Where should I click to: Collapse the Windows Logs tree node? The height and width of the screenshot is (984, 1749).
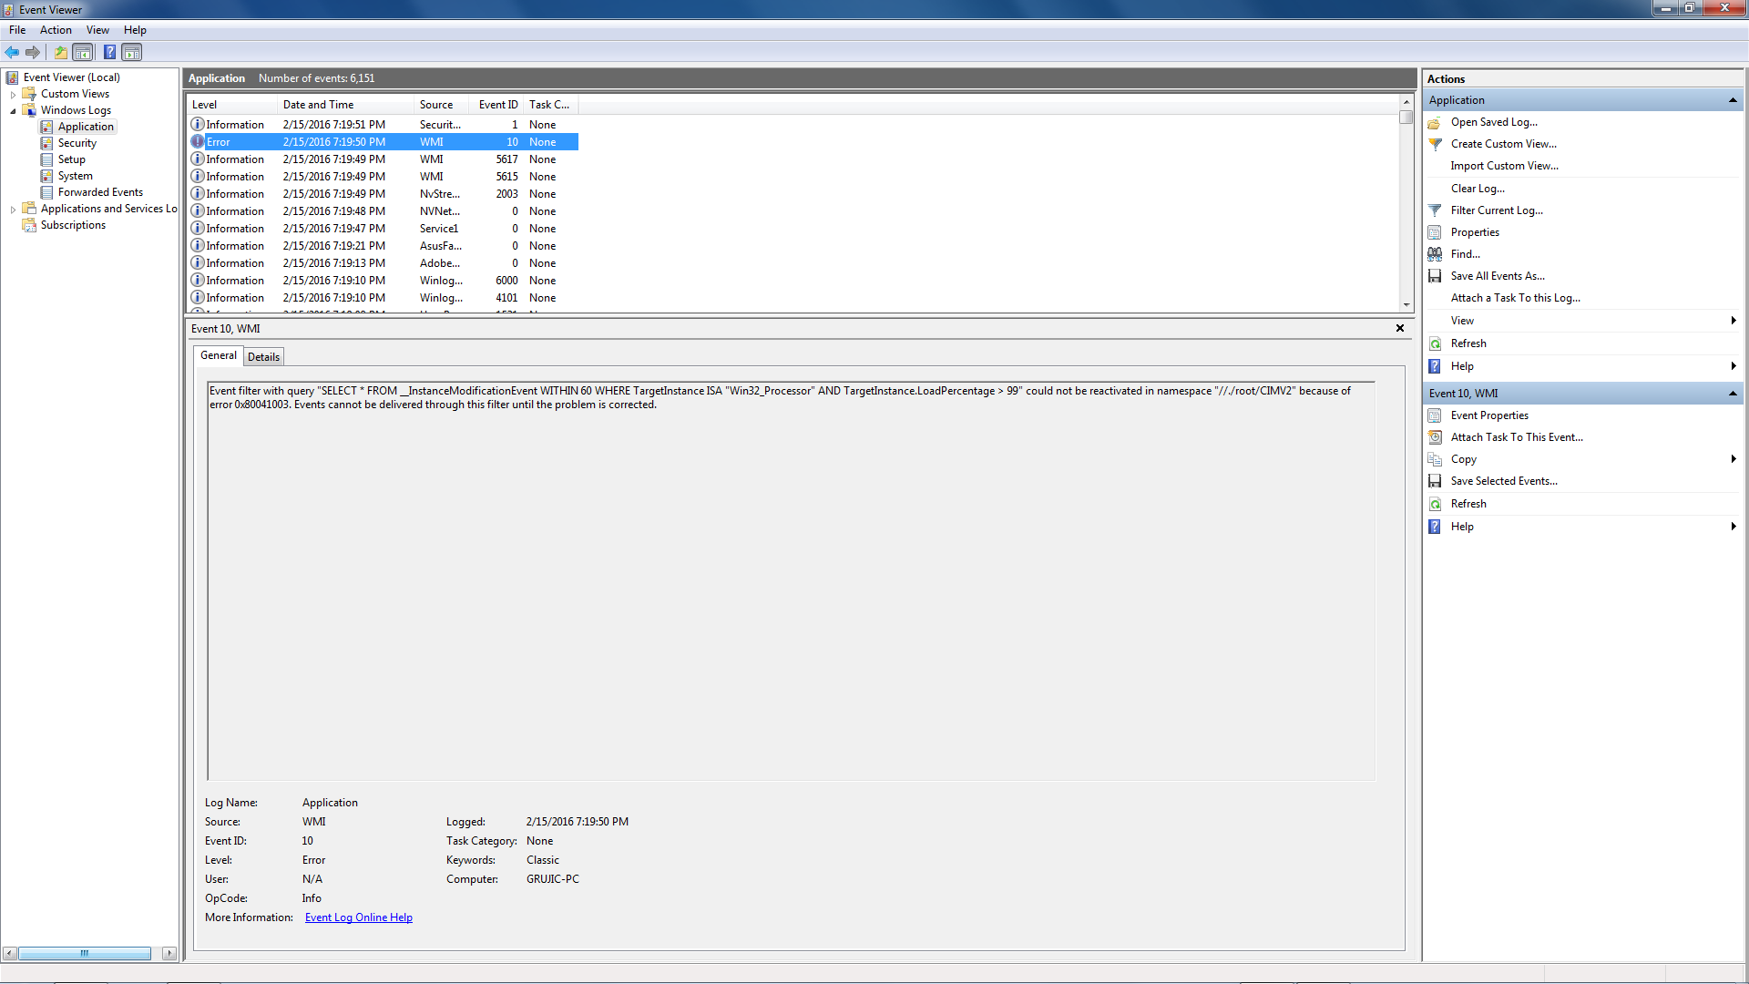[x=13, y=111]
